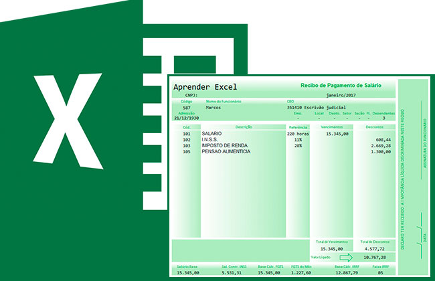Click the 'Nome do Funcionário' label

(224, 102)
